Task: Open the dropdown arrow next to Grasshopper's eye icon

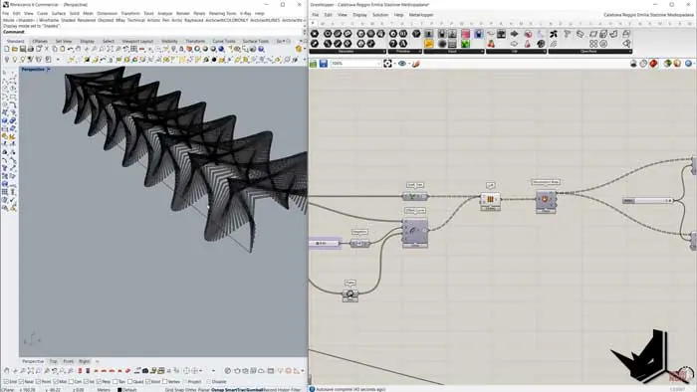Action: tap(408, 64)
